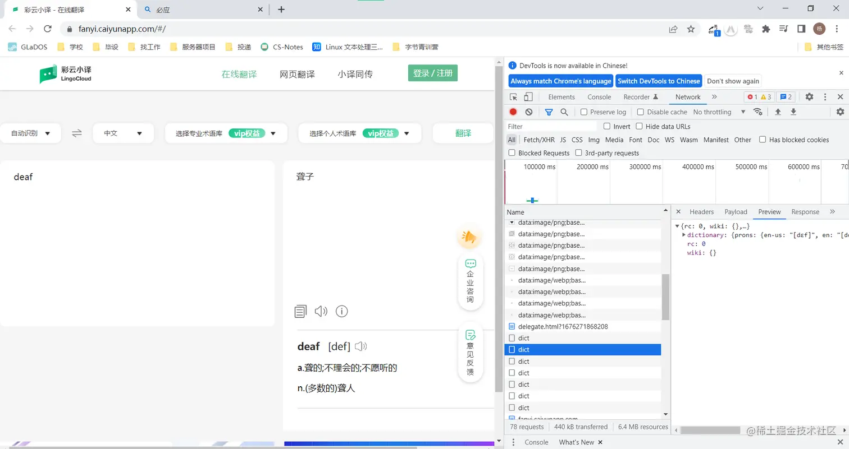
Task: Open the 自动识别 source language dropdown
Action: point(30,133)
